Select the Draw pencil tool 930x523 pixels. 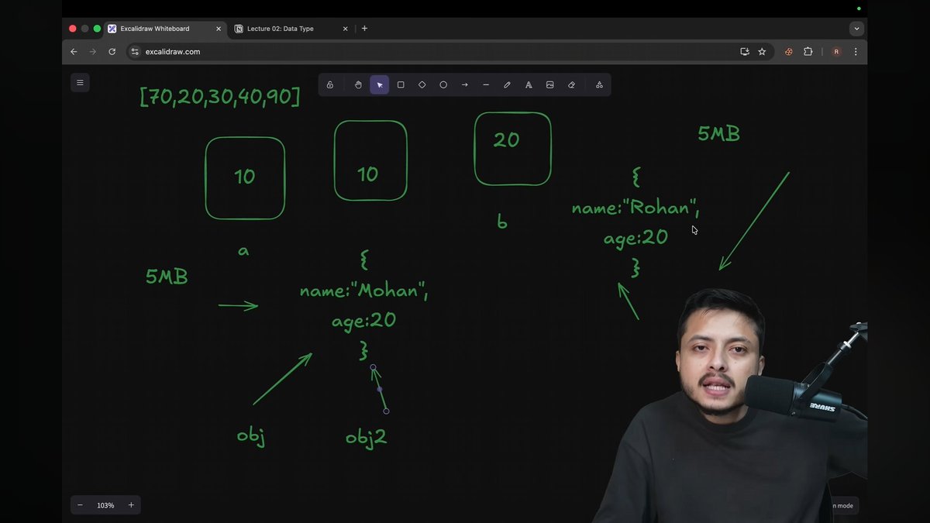tap(508, 84)
